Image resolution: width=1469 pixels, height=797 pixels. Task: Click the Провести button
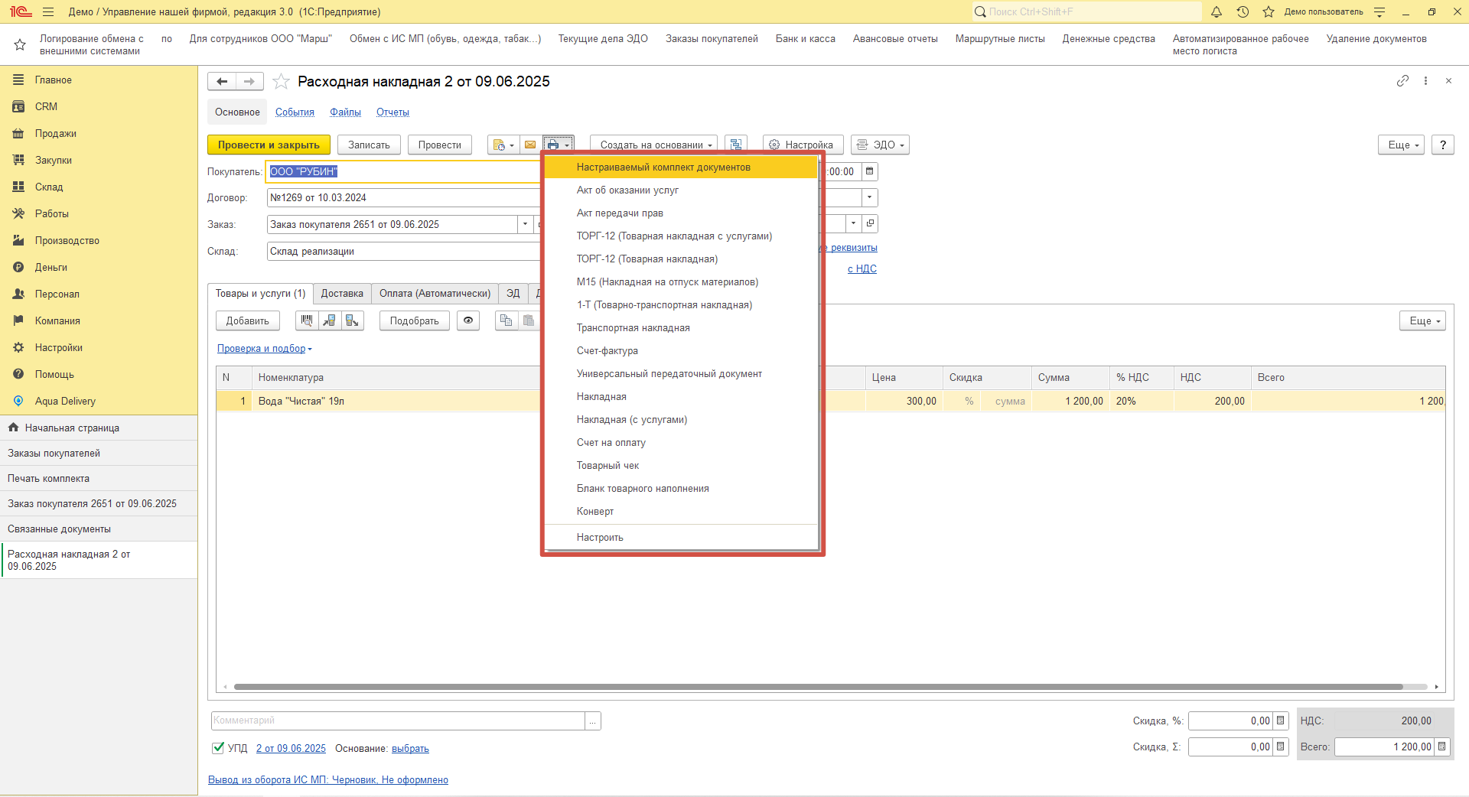tap(439, 145)
